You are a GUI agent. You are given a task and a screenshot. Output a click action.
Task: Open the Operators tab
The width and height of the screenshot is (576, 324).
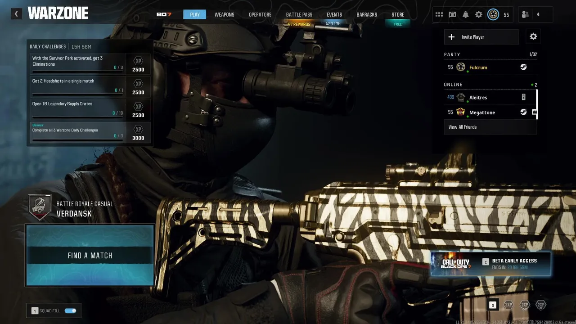(260, 14)
